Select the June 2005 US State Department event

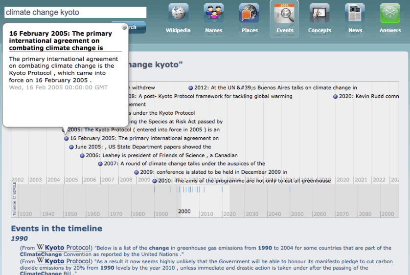143,147
